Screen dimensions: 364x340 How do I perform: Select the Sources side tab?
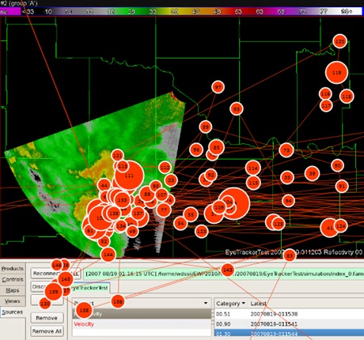point(13,312)
